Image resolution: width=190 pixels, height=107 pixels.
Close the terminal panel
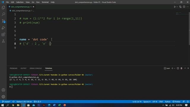click(188, 68)
